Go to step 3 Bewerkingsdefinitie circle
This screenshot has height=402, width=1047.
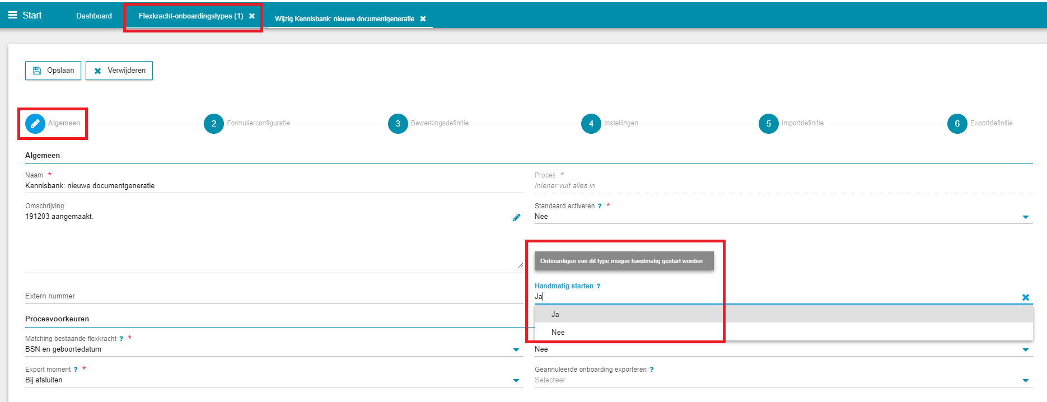coord(398,123)
